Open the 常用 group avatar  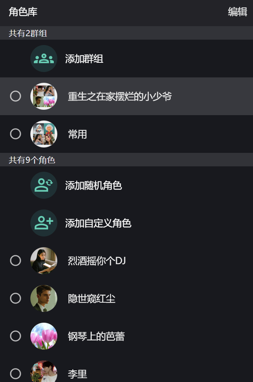[x=44, y=134]
